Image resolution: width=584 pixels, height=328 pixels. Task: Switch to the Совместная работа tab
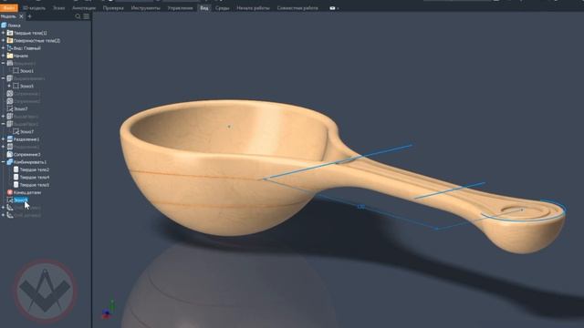(297, 8)
